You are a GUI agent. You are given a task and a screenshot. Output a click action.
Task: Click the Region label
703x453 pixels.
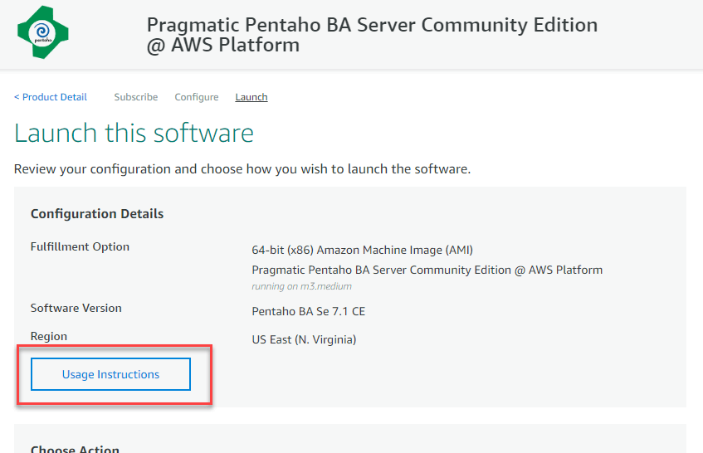coord(49,336)
